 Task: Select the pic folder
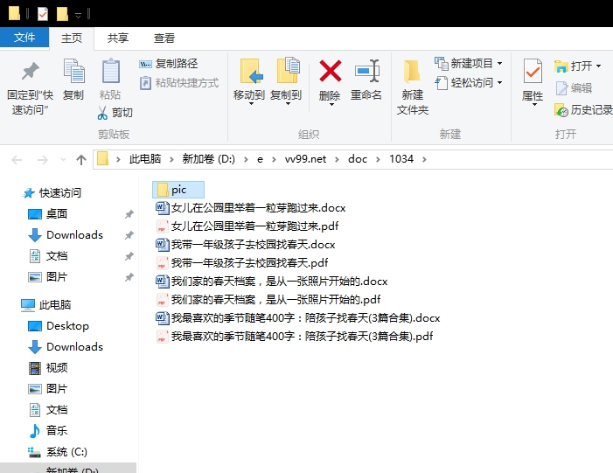pos(178,190)
